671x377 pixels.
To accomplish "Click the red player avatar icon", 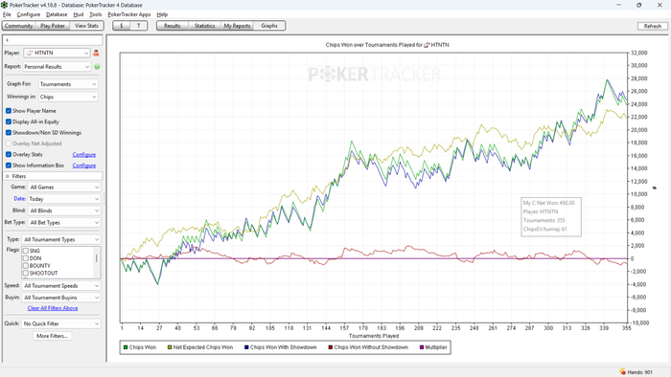I will pos(96,53).
